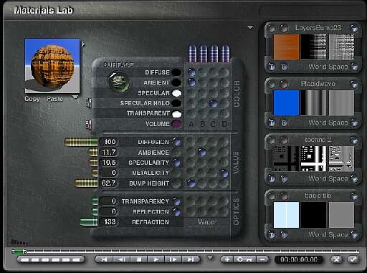
Task: Confirm changes with the checkmark icon
Action: pos(353,259)
